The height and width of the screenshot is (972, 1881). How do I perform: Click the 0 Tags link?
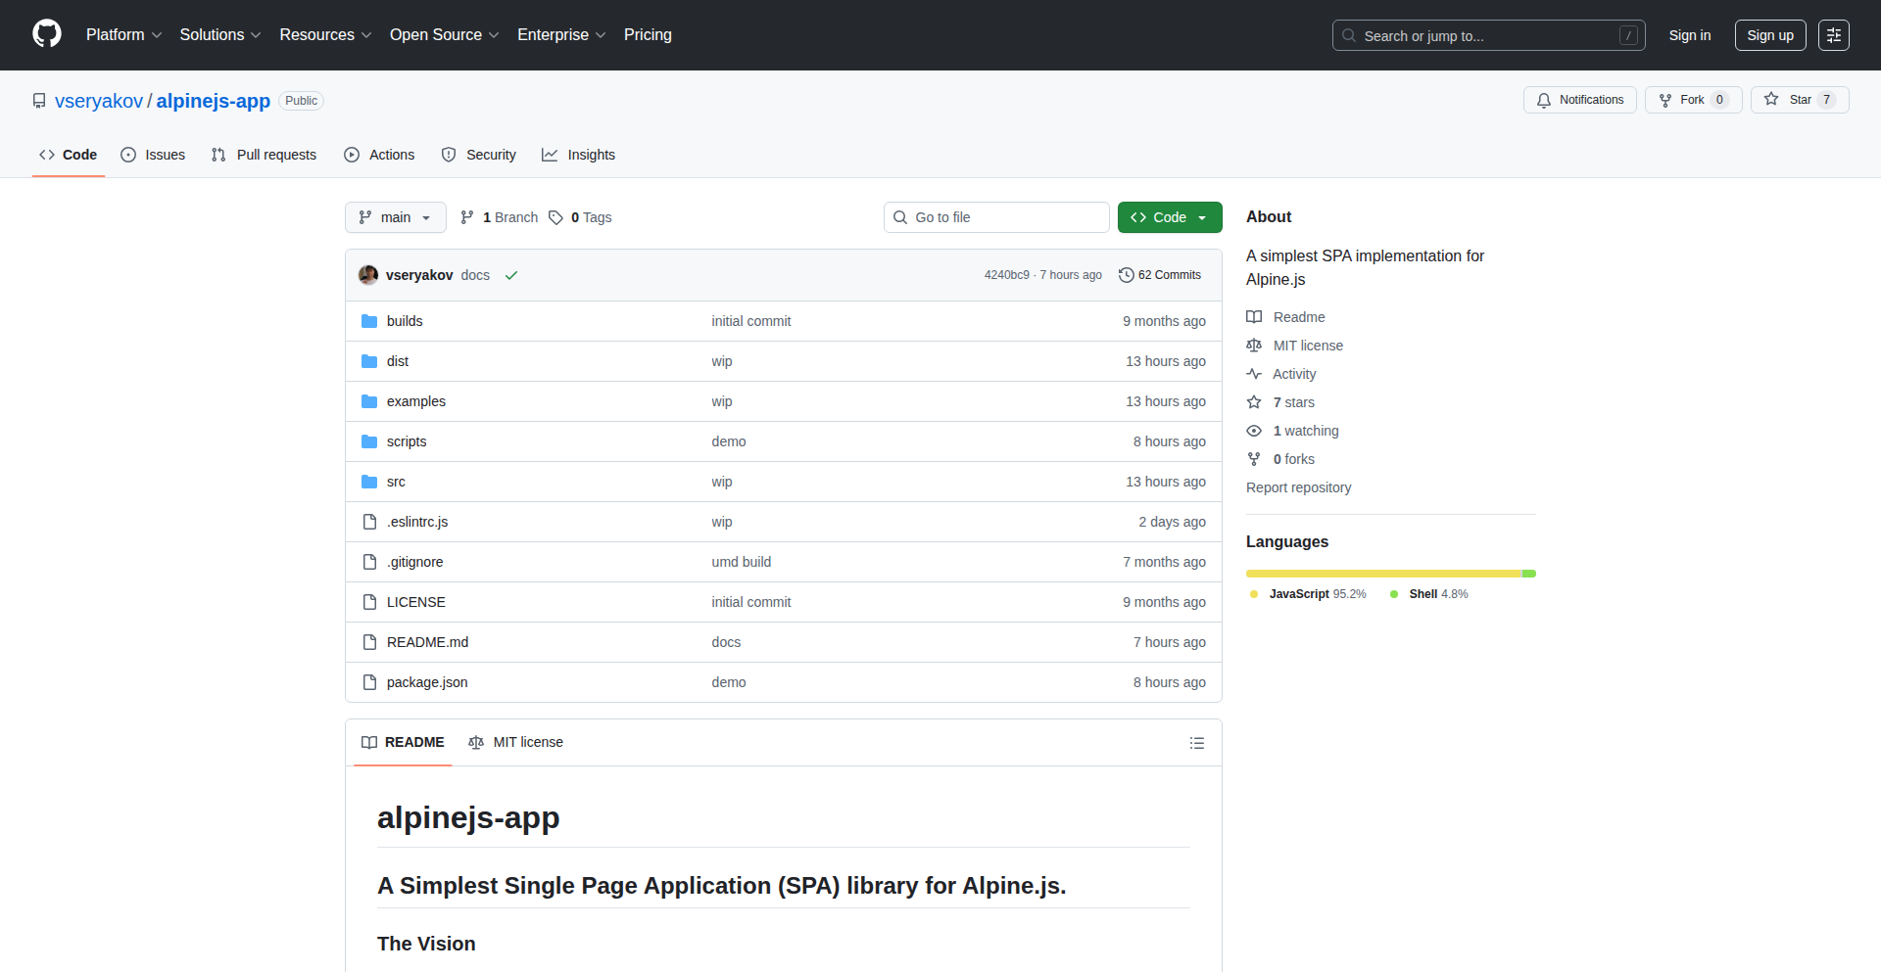580,217
